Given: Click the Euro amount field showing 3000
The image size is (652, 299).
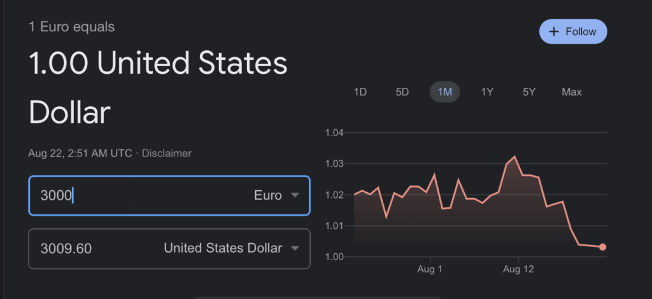Looking at the screenshot, I should point(127,195).
